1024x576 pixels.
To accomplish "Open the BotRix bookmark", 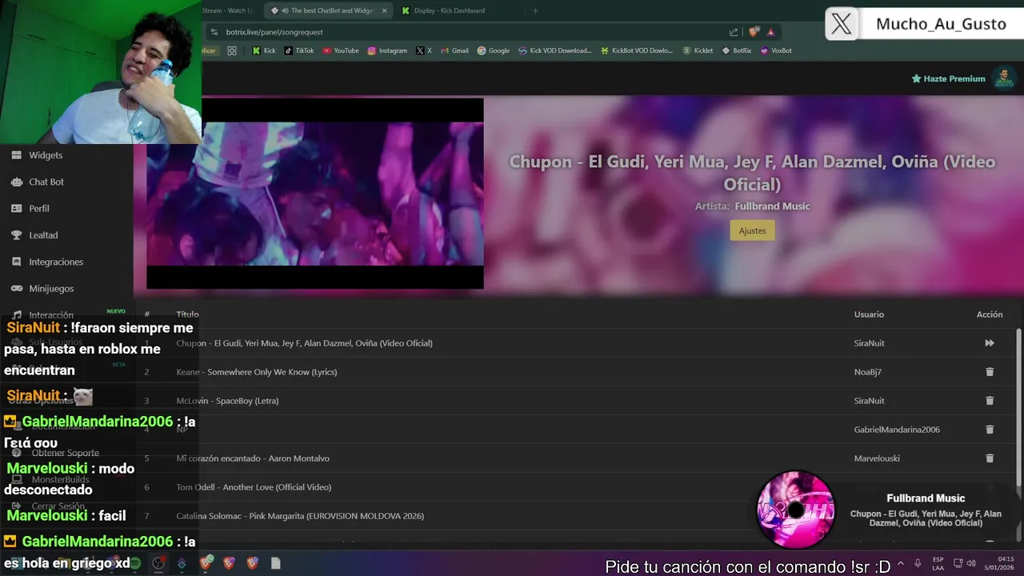I will [x=737, y=50].
